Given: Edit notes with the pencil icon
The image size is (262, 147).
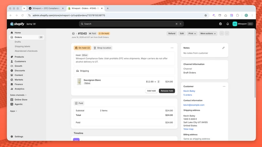Looking at the screenshot, I should (x=223, y=48).
